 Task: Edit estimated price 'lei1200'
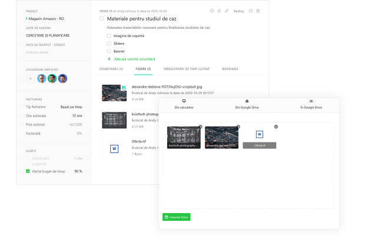76,124
